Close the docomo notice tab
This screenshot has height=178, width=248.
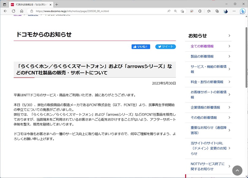51,5
